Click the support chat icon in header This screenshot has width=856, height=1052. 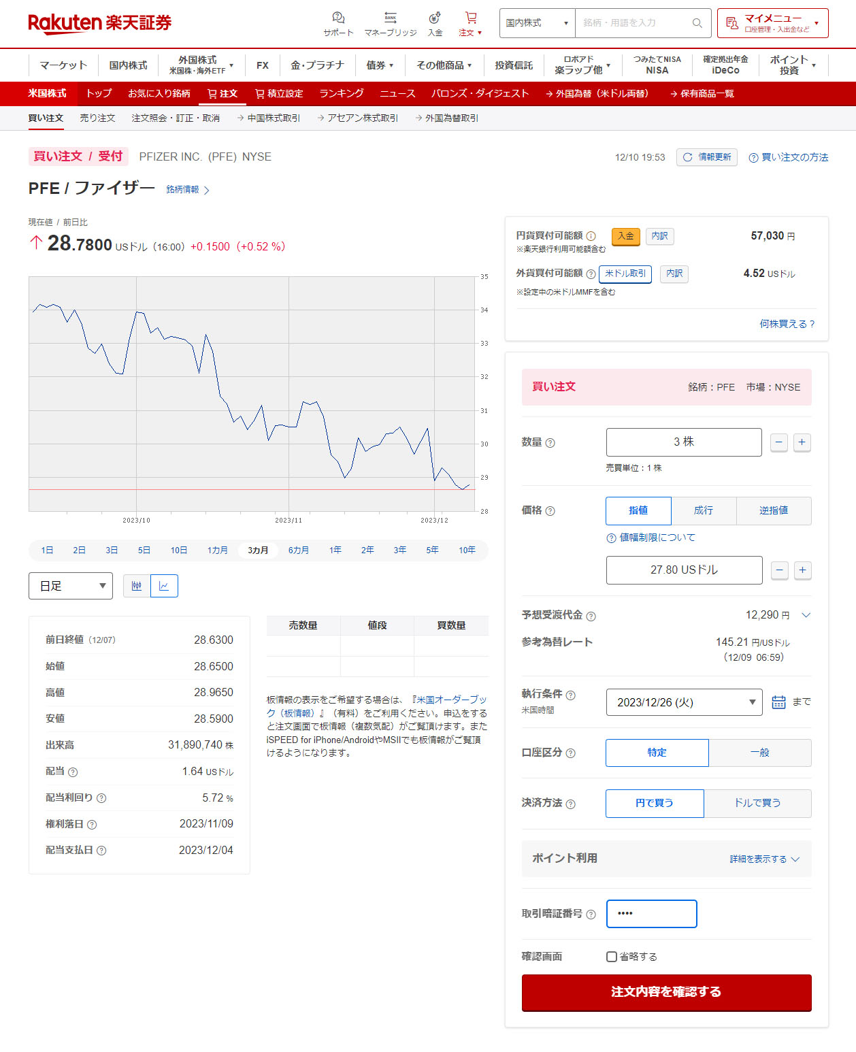(x=338, y=18)
